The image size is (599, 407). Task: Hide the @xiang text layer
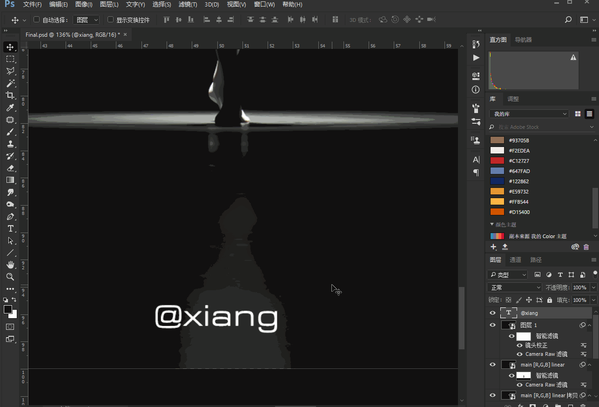click(x=492, y=313)
